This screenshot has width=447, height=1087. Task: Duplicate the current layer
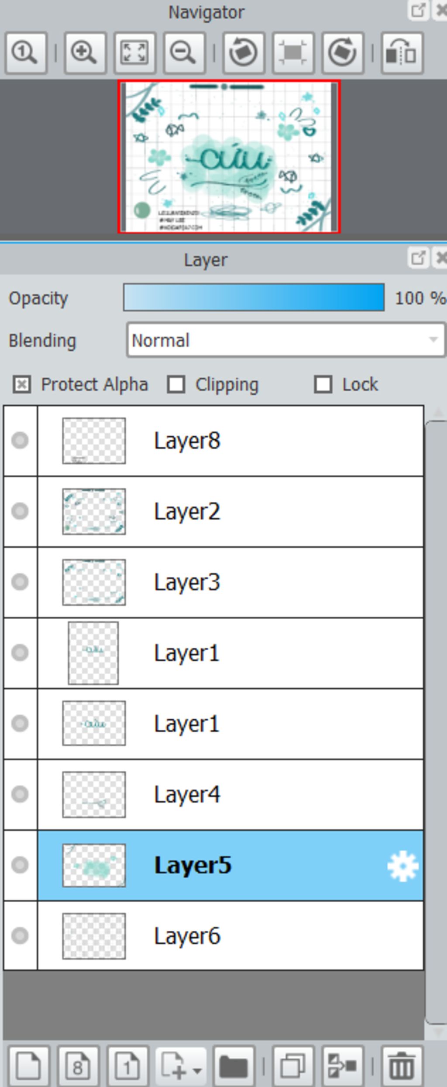[293, 1066]
